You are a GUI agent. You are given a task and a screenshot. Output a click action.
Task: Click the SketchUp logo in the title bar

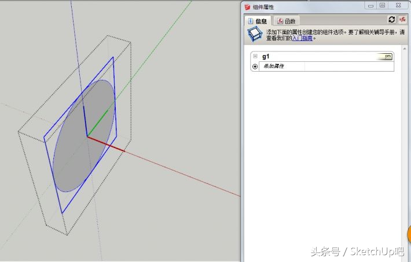pyautogui.click(x=247, y=7)
